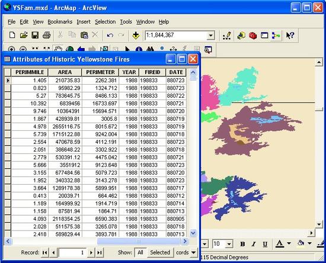Click the Add Data yellow plus icon
Image resolution: width=326 pixels, height=263 pixels.
tap(136, 36)
